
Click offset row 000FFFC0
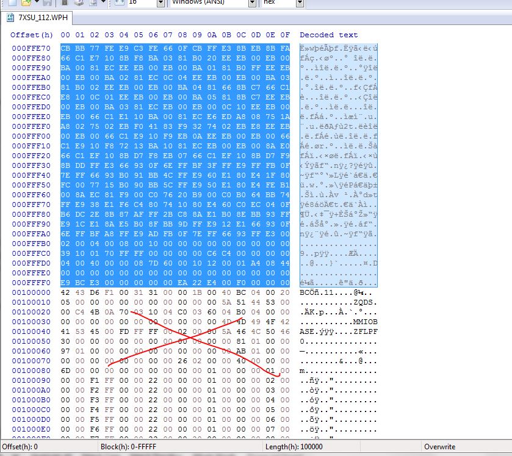click(x=31, y=253)
